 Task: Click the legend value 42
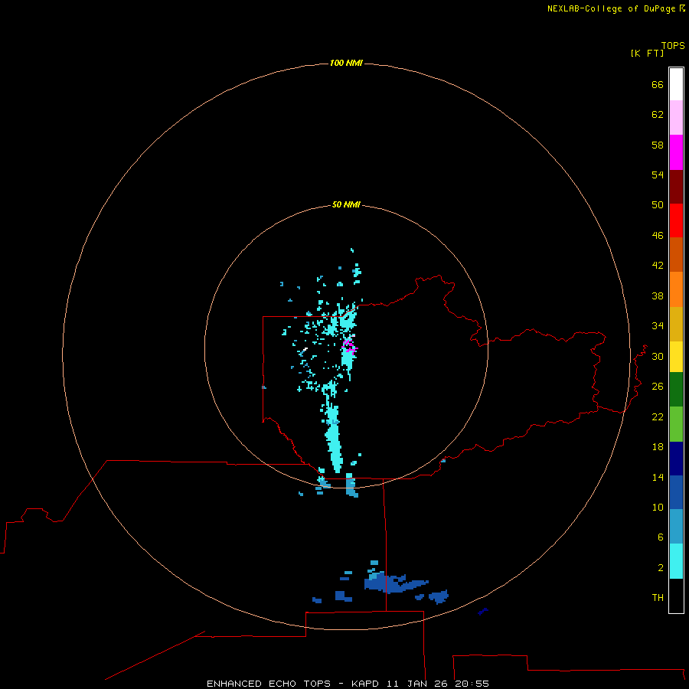[658, 266]
